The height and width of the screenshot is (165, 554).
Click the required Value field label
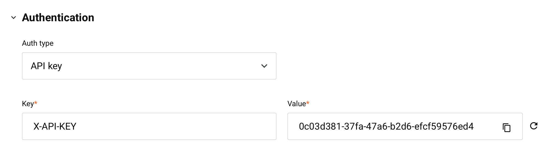(x=298, y=103)
